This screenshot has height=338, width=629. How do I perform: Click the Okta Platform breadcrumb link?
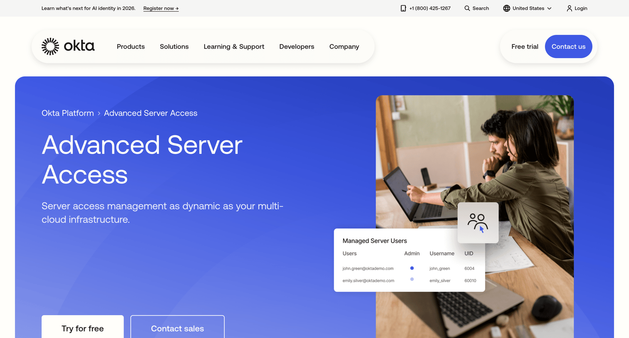tap(68, 113)
